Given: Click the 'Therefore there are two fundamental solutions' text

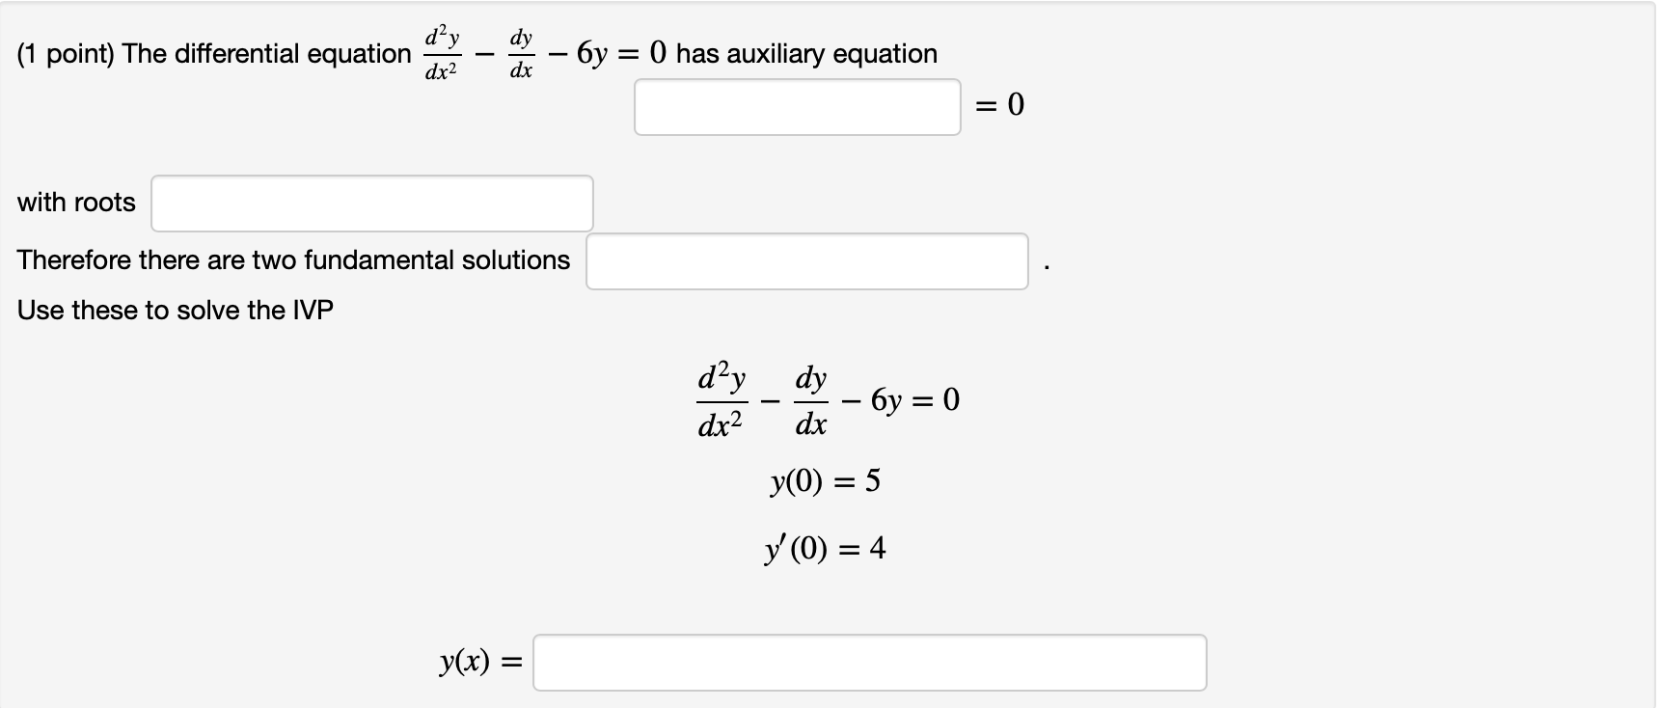Looking at the screenshot, I should pos(292,259).
